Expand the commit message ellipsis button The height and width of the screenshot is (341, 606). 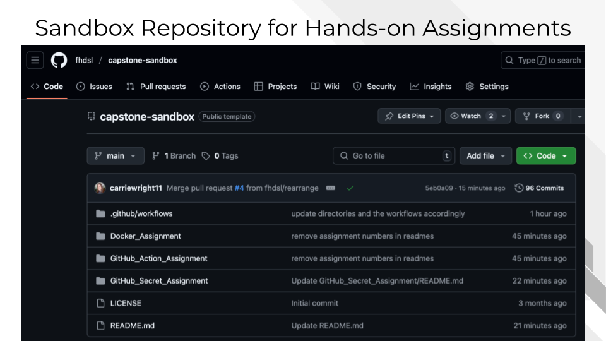330,188
